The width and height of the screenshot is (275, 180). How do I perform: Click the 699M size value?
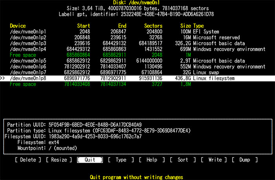185,49
